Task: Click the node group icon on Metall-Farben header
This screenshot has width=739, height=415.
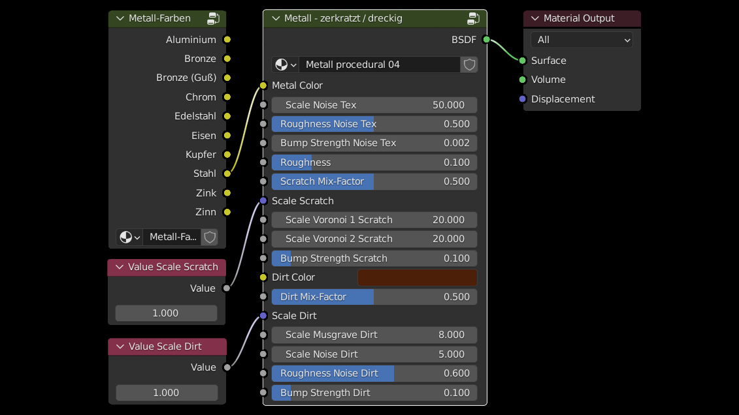Action: coord(214,18)
